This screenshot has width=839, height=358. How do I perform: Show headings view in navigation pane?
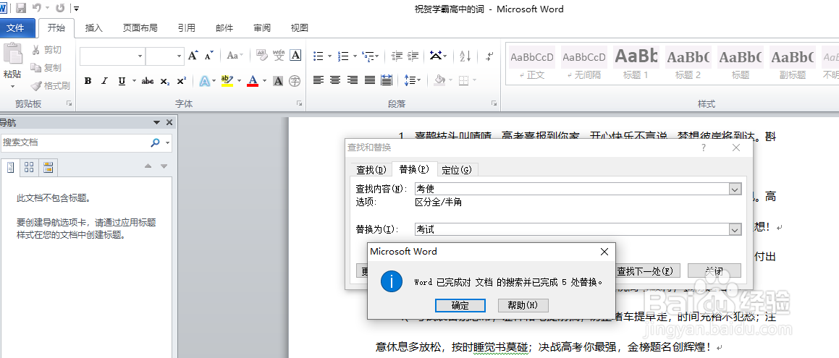coord(9,167)
